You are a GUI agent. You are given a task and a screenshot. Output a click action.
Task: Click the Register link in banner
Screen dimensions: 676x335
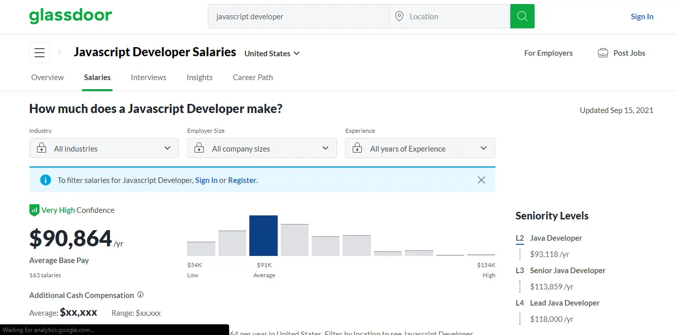pos(242,180)
